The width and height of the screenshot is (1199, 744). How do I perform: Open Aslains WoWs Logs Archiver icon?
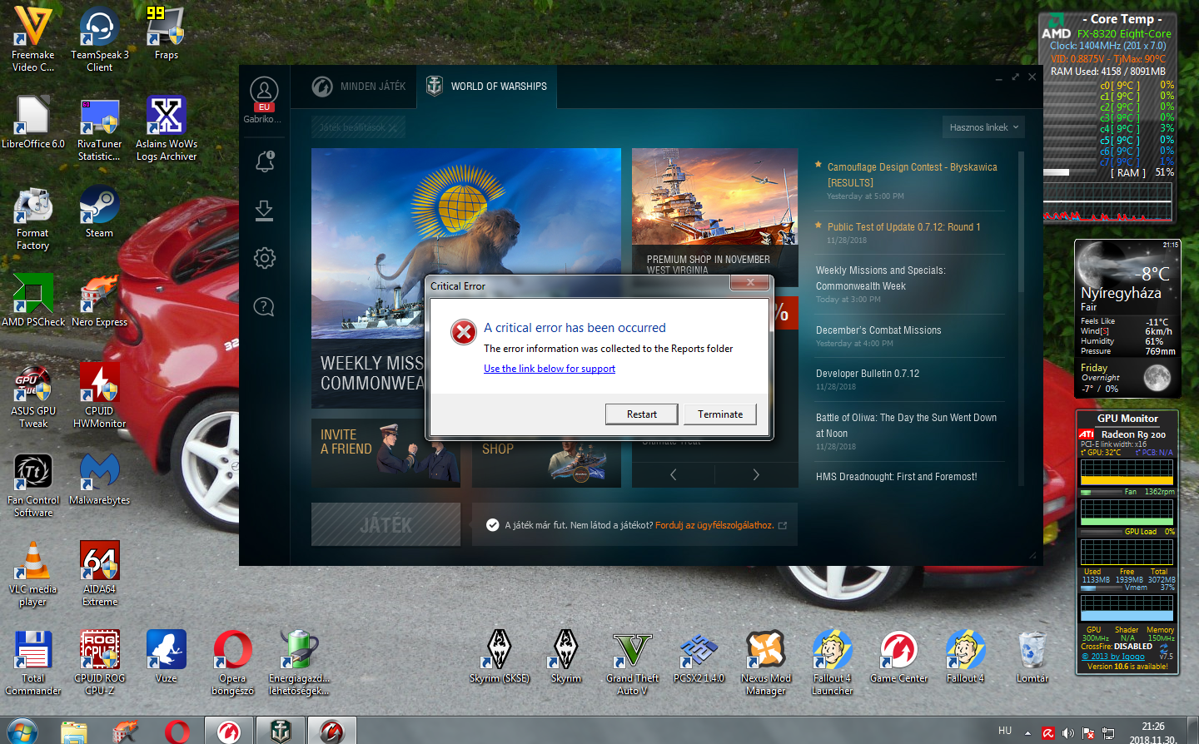167,128
